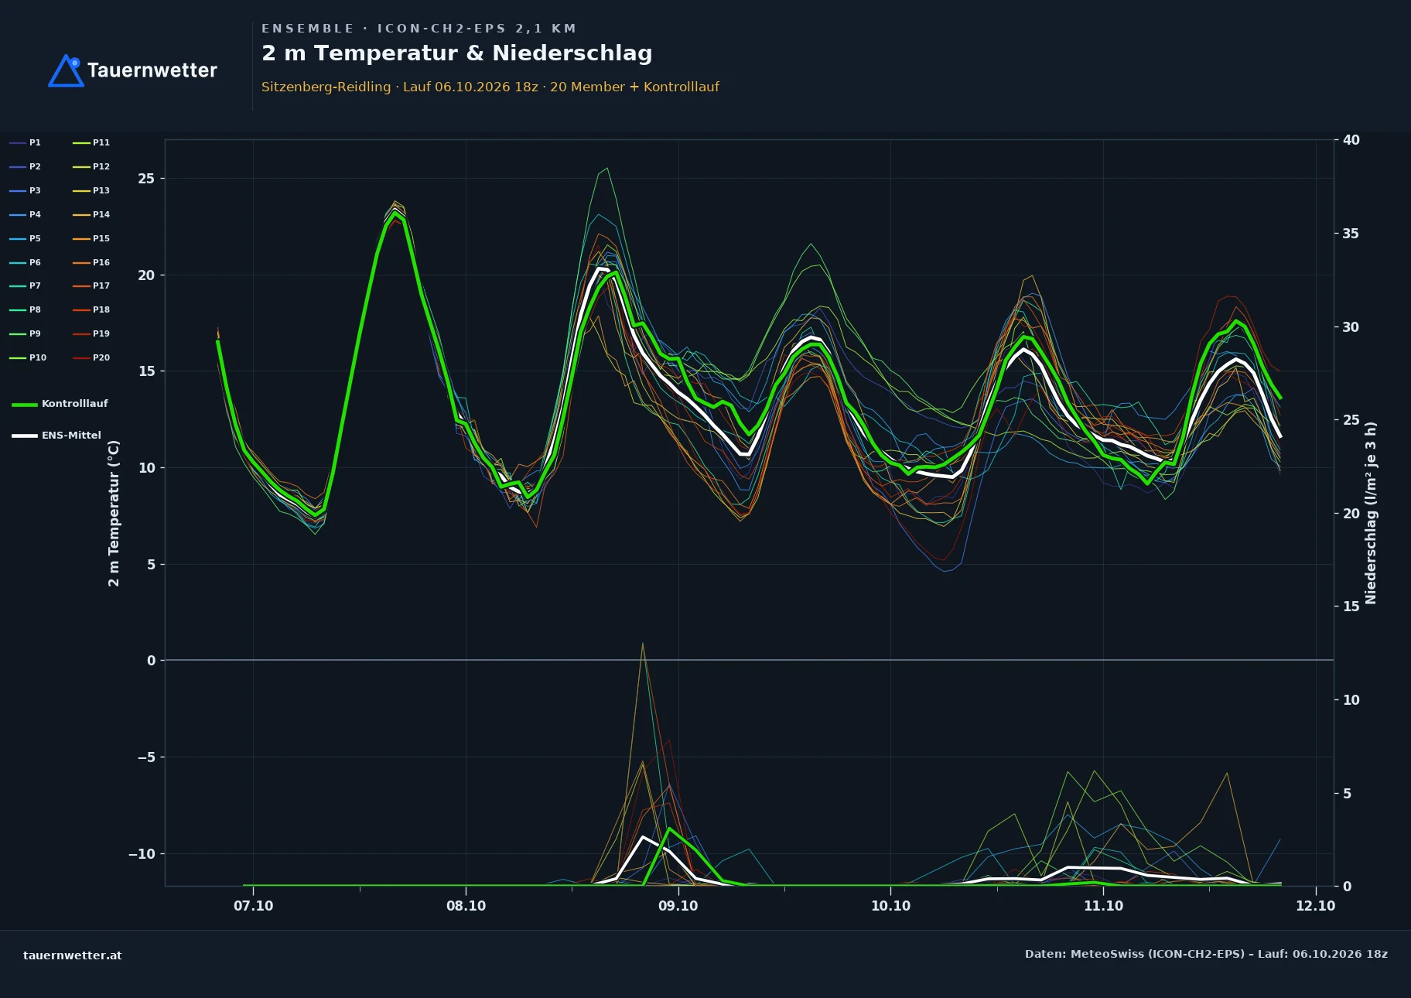Click the P11 legend entry
Screen dimensions: 1411x998
coord(91,142)
